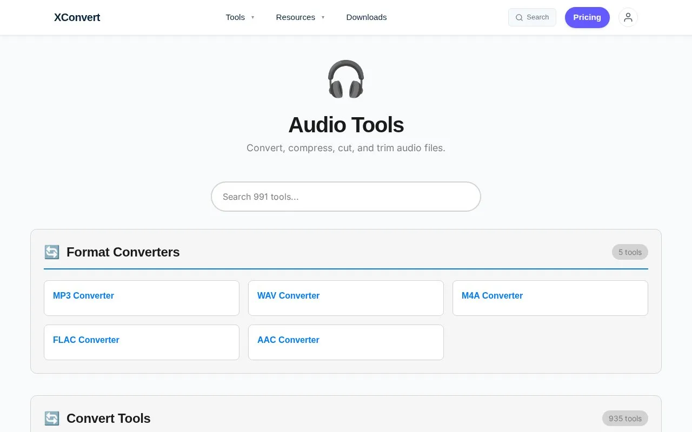Click the headphones icon above Audio Tools
Viewport: 692px width, 432px height.
(346, 79)
